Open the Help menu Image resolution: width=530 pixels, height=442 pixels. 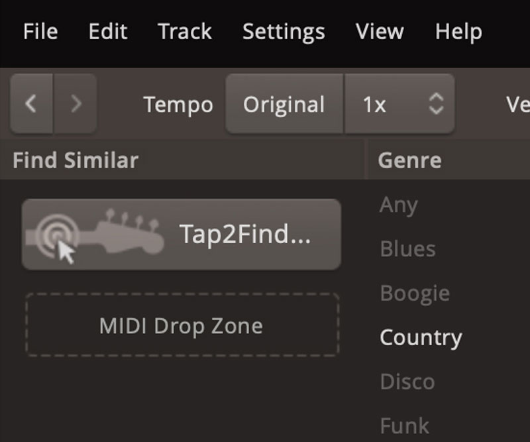click(458, 31)
